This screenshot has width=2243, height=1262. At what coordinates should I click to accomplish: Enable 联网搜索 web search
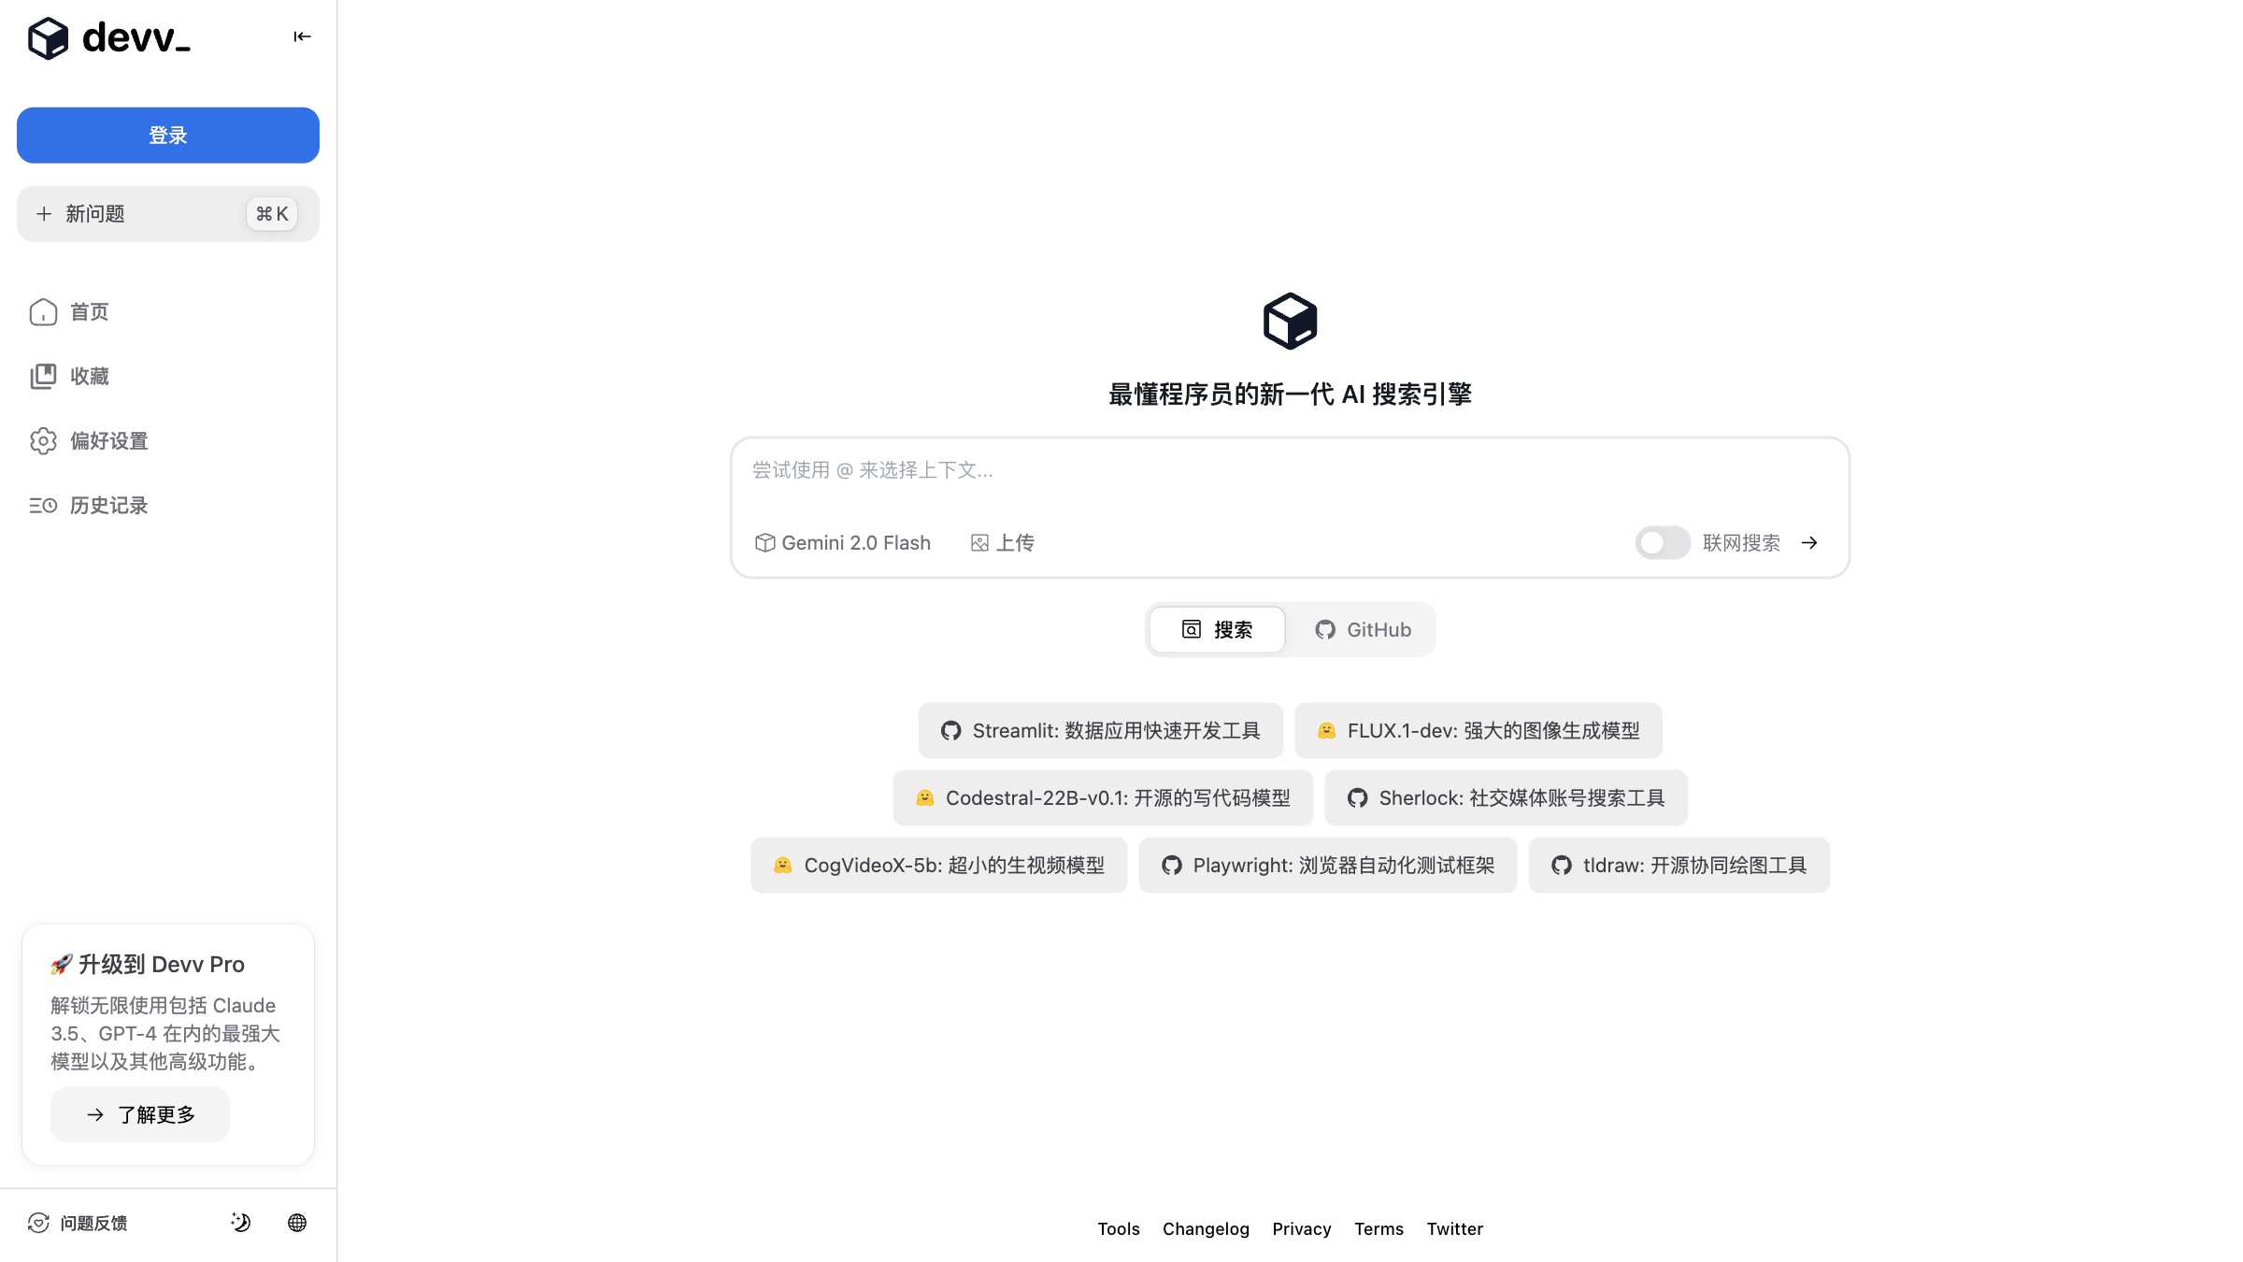(1663, 542)
